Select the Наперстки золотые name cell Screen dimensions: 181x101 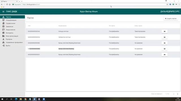coord(64,37)
